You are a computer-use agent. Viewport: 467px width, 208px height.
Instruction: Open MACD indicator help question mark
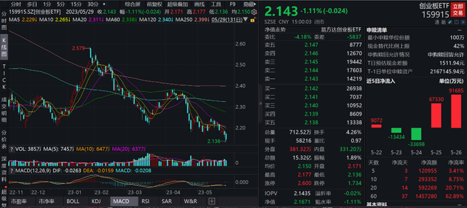point(12,171)
